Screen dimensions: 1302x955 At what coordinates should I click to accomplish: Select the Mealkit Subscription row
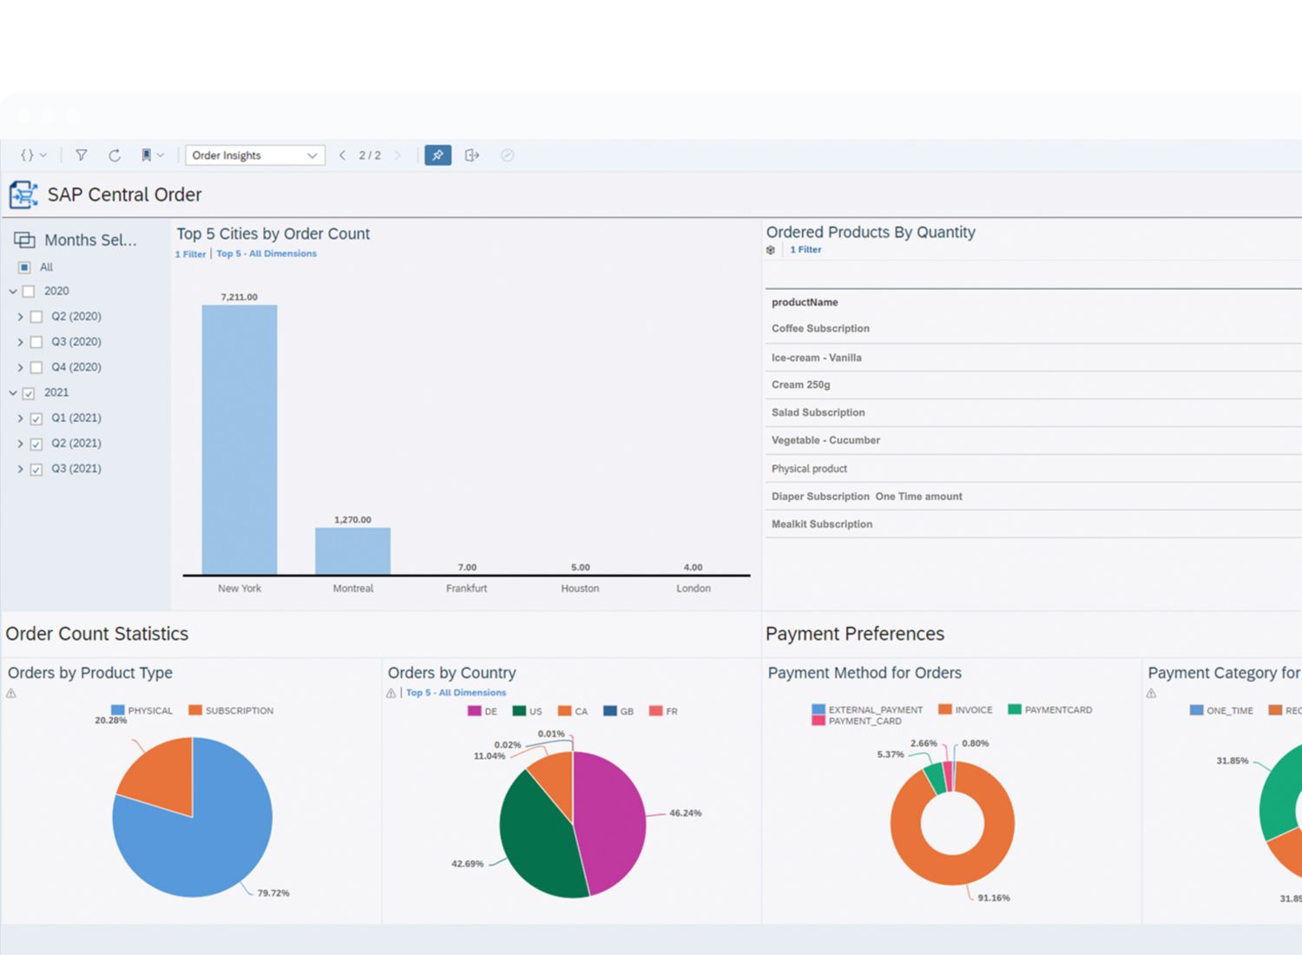click(x=821, y=524)
